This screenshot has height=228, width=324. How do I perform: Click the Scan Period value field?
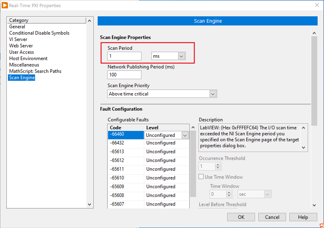tap(124, 56)
